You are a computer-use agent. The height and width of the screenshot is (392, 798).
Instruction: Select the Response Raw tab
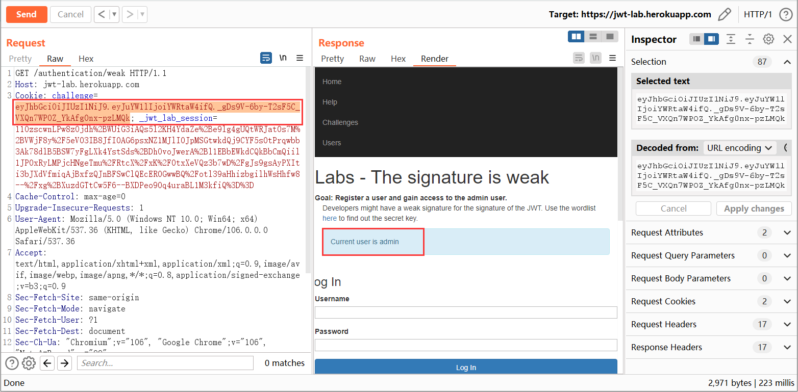coord(367,59)
